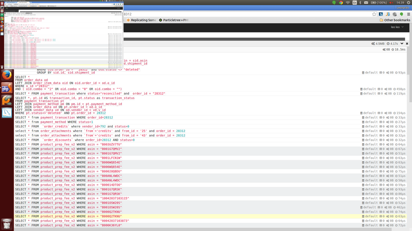Expand the leo leo user dropdown
The width and height of the screenshot is (412, 231).
[397, 26]
